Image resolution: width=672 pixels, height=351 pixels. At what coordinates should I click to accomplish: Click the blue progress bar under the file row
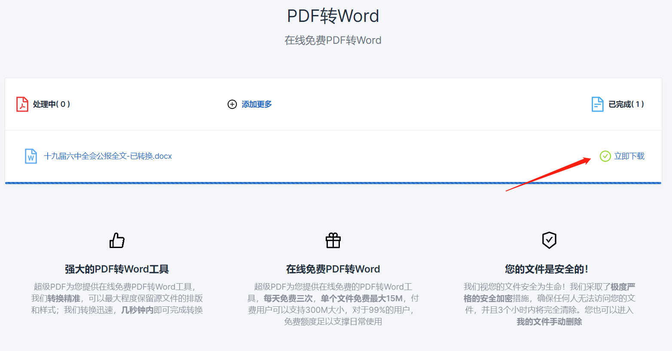click(333, 183)
